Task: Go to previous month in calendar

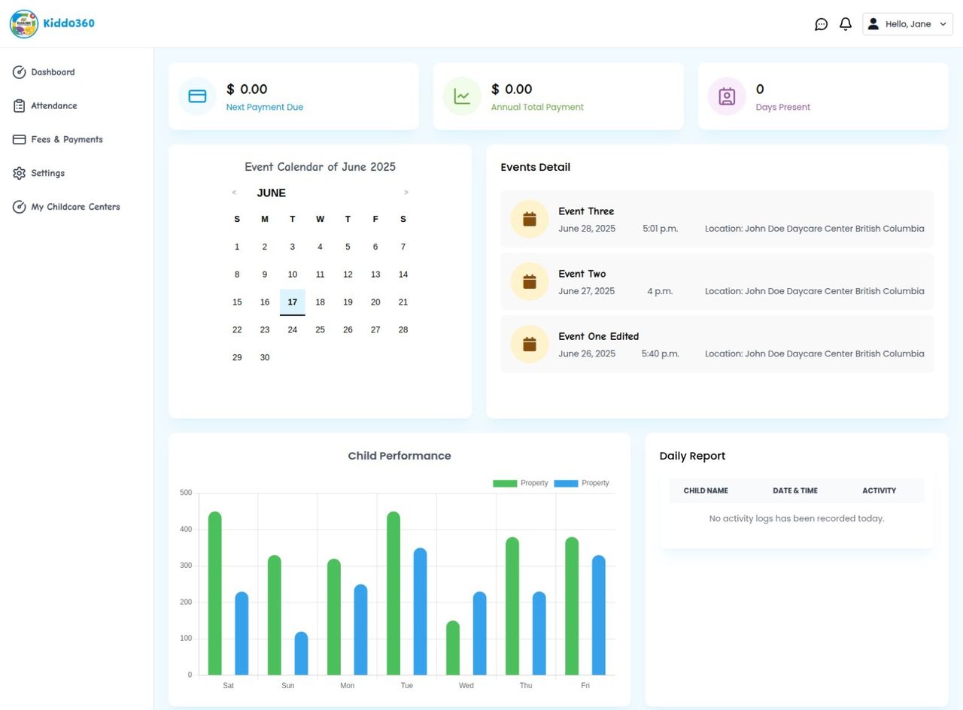Action: [x=234, y=193]
